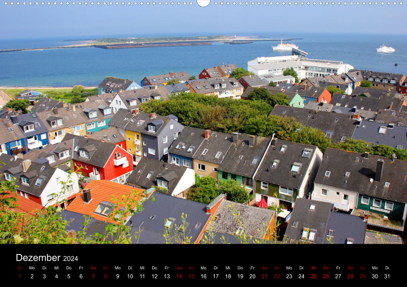Select the red Saturday date 7
Screen dimensions: 407x287
[x=93, y=276]
